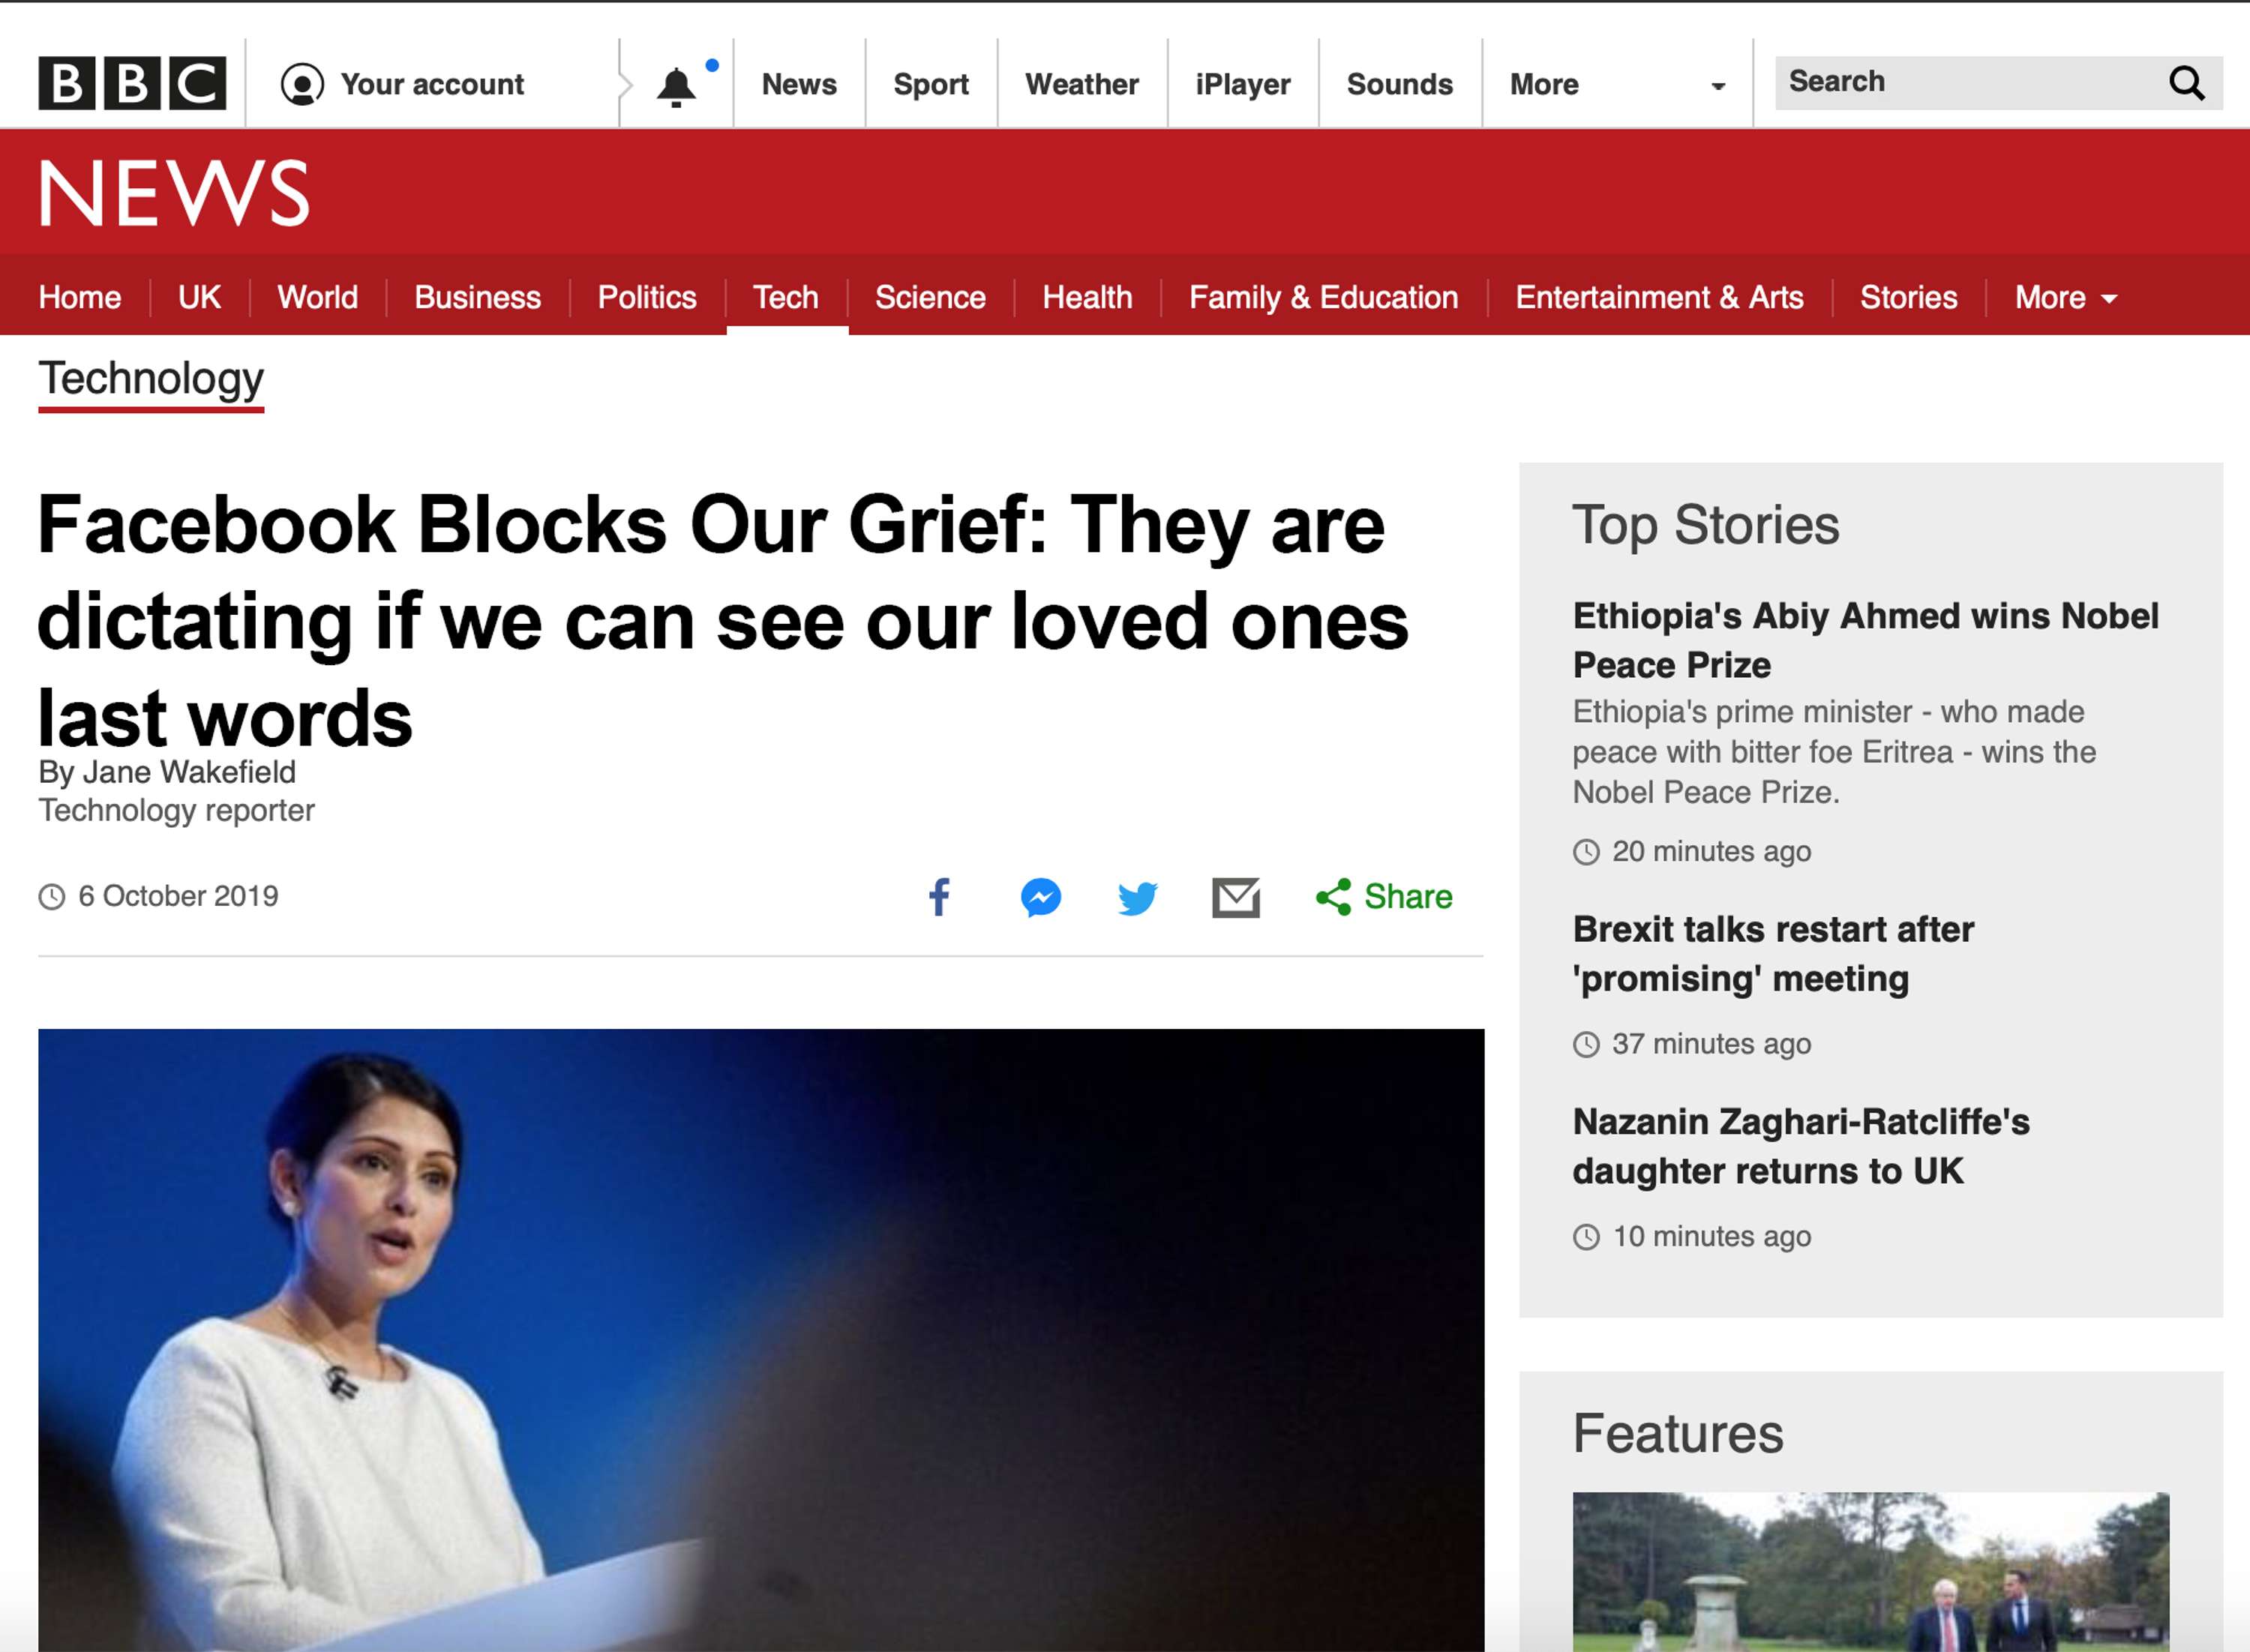Screen dimensions: 2250x1652
Task: Share article by email icon
Action: 1236,898
